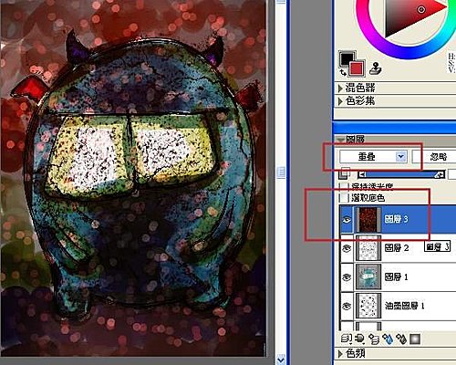Open the 重疊 composite method dropdown

click(x=373, y=157)
